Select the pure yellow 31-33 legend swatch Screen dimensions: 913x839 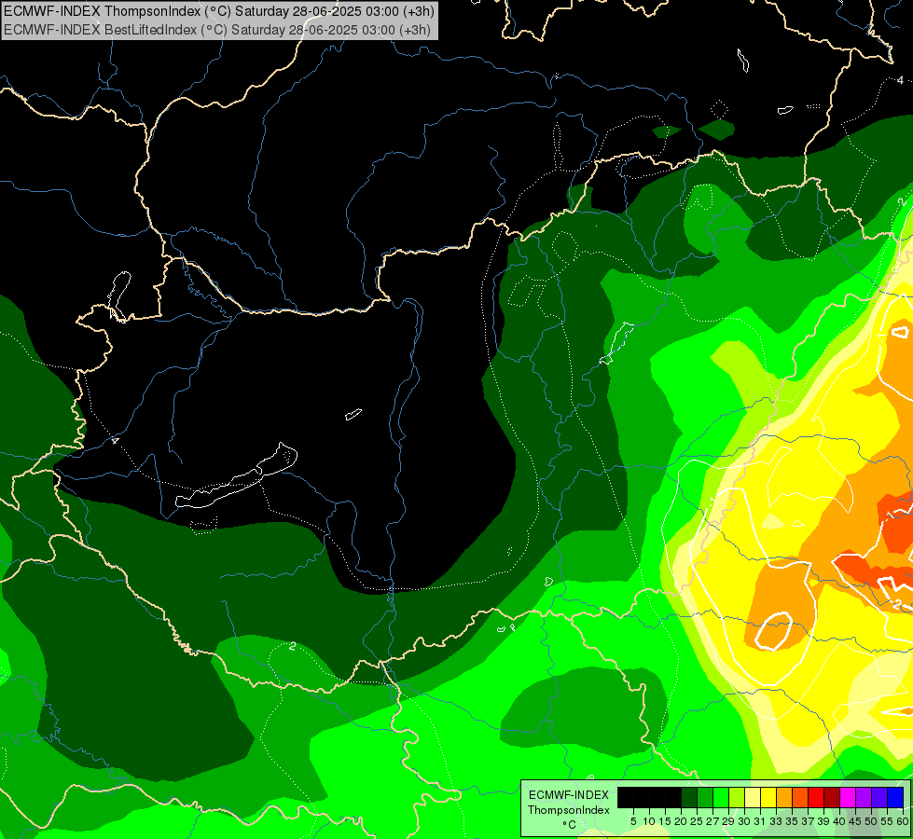(768, 797)
